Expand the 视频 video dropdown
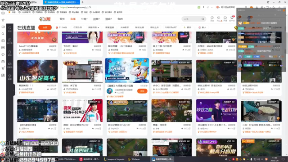 (96, 19)
